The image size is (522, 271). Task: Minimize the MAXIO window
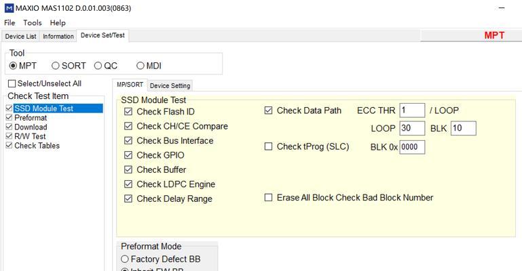click(x=502, y=8)
